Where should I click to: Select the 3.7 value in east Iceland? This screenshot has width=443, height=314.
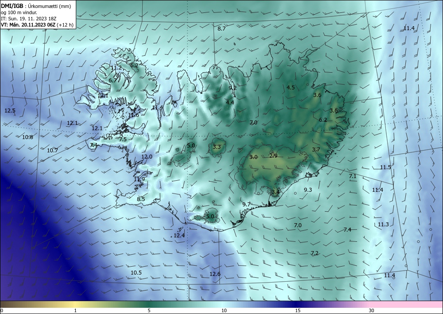(316, 150)
